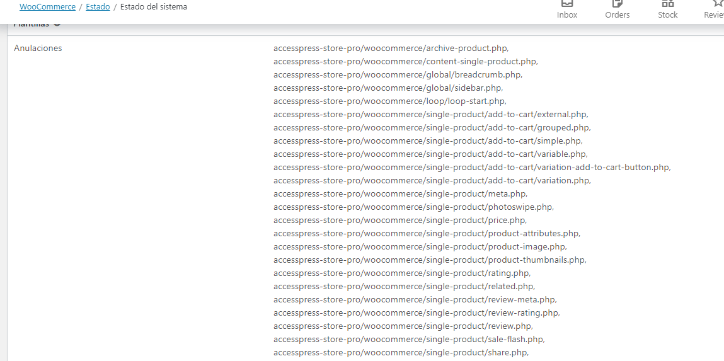724x361 pixels.
Task: Open the Reviews activity panel
Action: (714, 9)
